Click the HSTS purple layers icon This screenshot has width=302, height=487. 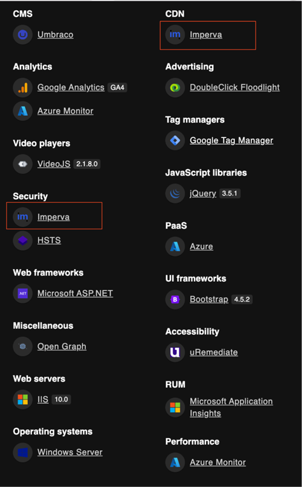point(23,240)
